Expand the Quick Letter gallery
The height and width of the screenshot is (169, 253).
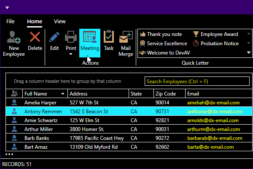pos(248,53)
